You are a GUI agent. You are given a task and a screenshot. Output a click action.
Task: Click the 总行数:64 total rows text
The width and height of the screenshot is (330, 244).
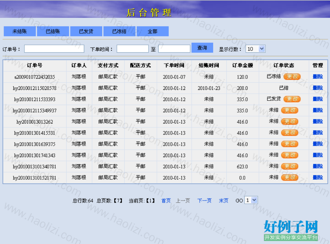(83, 201)
